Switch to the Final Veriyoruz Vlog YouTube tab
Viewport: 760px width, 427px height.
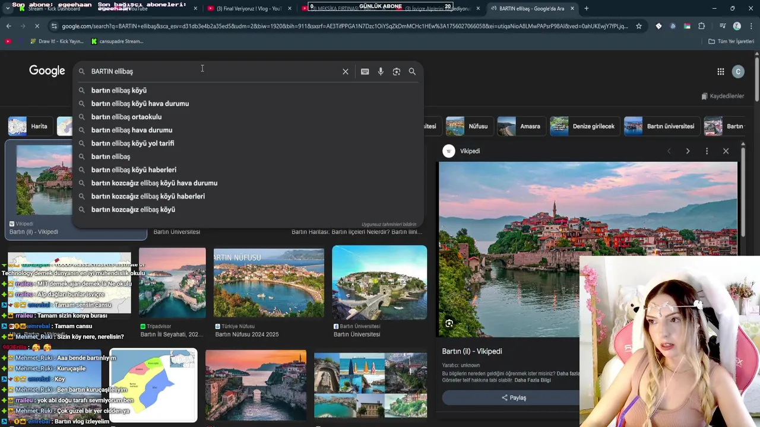249,8
